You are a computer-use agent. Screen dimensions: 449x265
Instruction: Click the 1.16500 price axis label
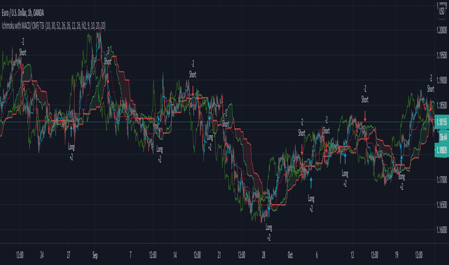click(x=442, y=205)
